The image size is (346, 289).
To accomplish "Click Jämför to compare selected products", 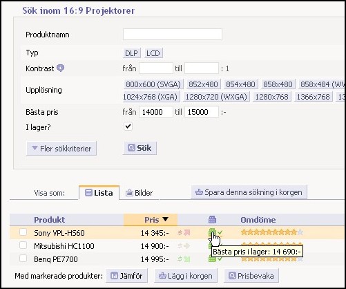I will tap(126, 276).
